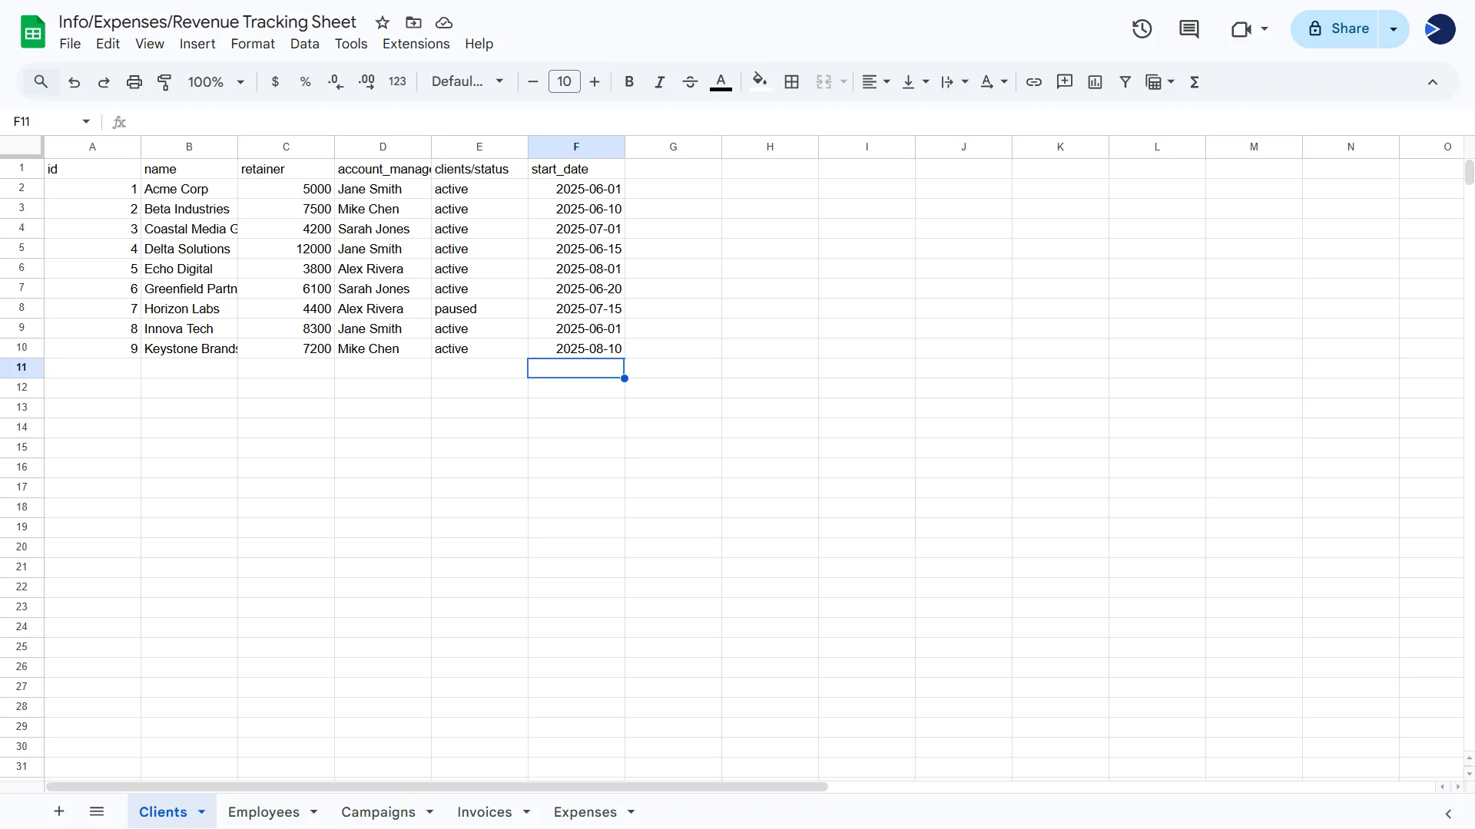Toggle strikethrough formatting
The image size is (1475, 829).
pos(690,81)
